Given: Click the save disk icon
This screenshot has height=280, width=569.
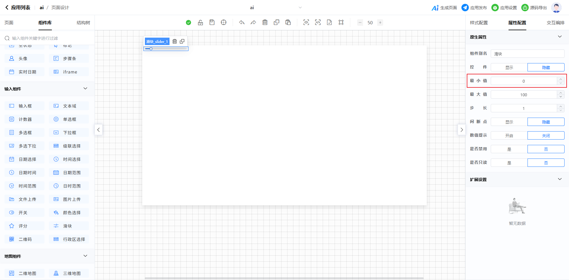Looking at the screenshot, I should [212, 23].
